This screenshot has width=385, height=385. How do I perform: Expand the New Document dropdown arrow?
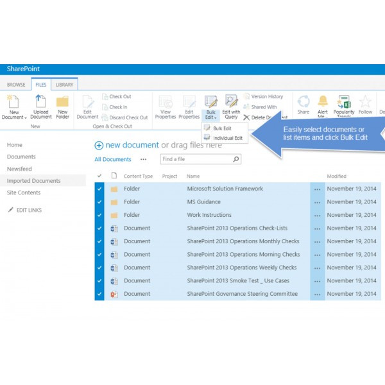coord(26,118)
